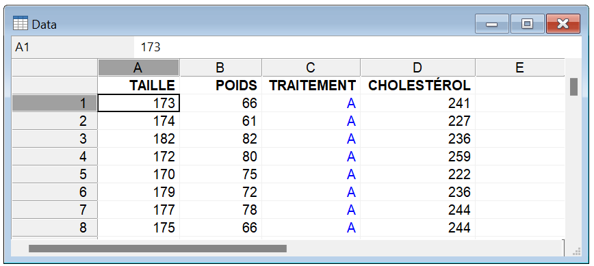594x266 pixels.
Task: Click the CHOLESTÉROL cell in row 3
Action: click(418, 139)
